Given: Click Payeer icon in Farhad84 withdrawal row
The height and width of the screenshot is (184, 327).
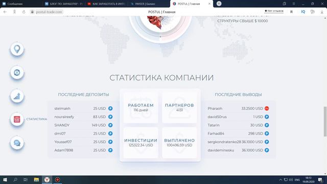Looking at the screenshot, I should coord(267,133).
